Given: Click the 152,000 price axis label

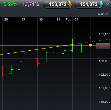Looking at the screenshot, I should click(104, 75).
